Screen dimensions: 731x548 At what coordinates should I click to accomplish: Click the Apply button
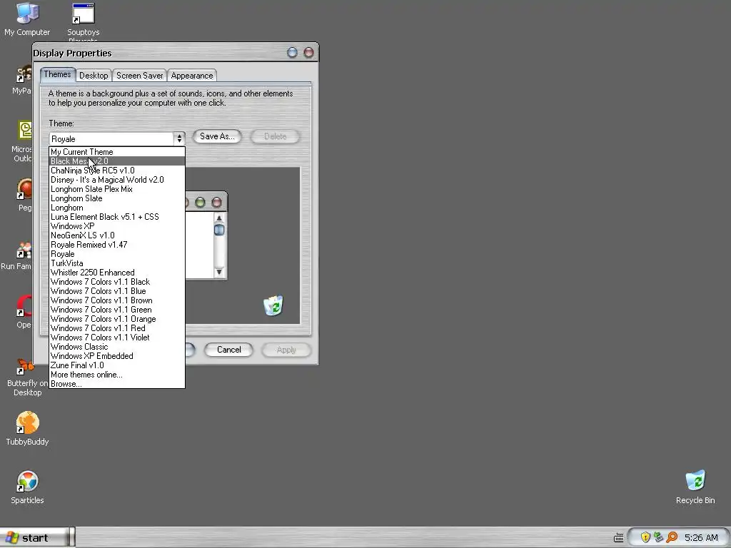click(286, 350)
